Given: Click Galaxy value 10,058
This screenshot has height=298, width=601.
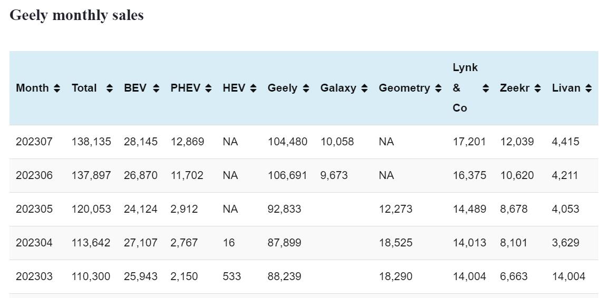Looking at the screenshot, I should (337, 142).
